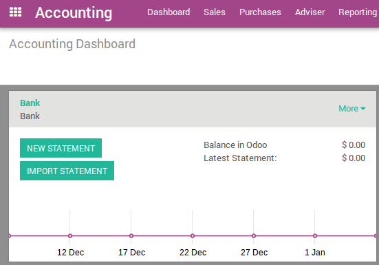Image resolution: width=379 pixels, height=265 pixels.
Task: Click the IMPORT STATEMENT button
Action: tap(67, 171)
